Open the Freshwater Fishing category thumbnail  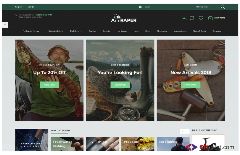click(x=67, y=144)
